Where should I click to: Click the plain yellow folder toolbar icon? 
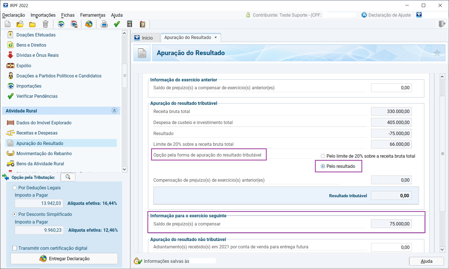[32, 24]
